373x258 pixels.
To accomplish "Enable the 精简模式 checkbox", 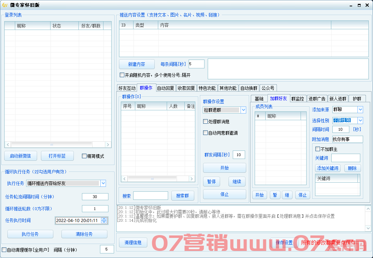I will pyautogui.click(x=84, y=156).
